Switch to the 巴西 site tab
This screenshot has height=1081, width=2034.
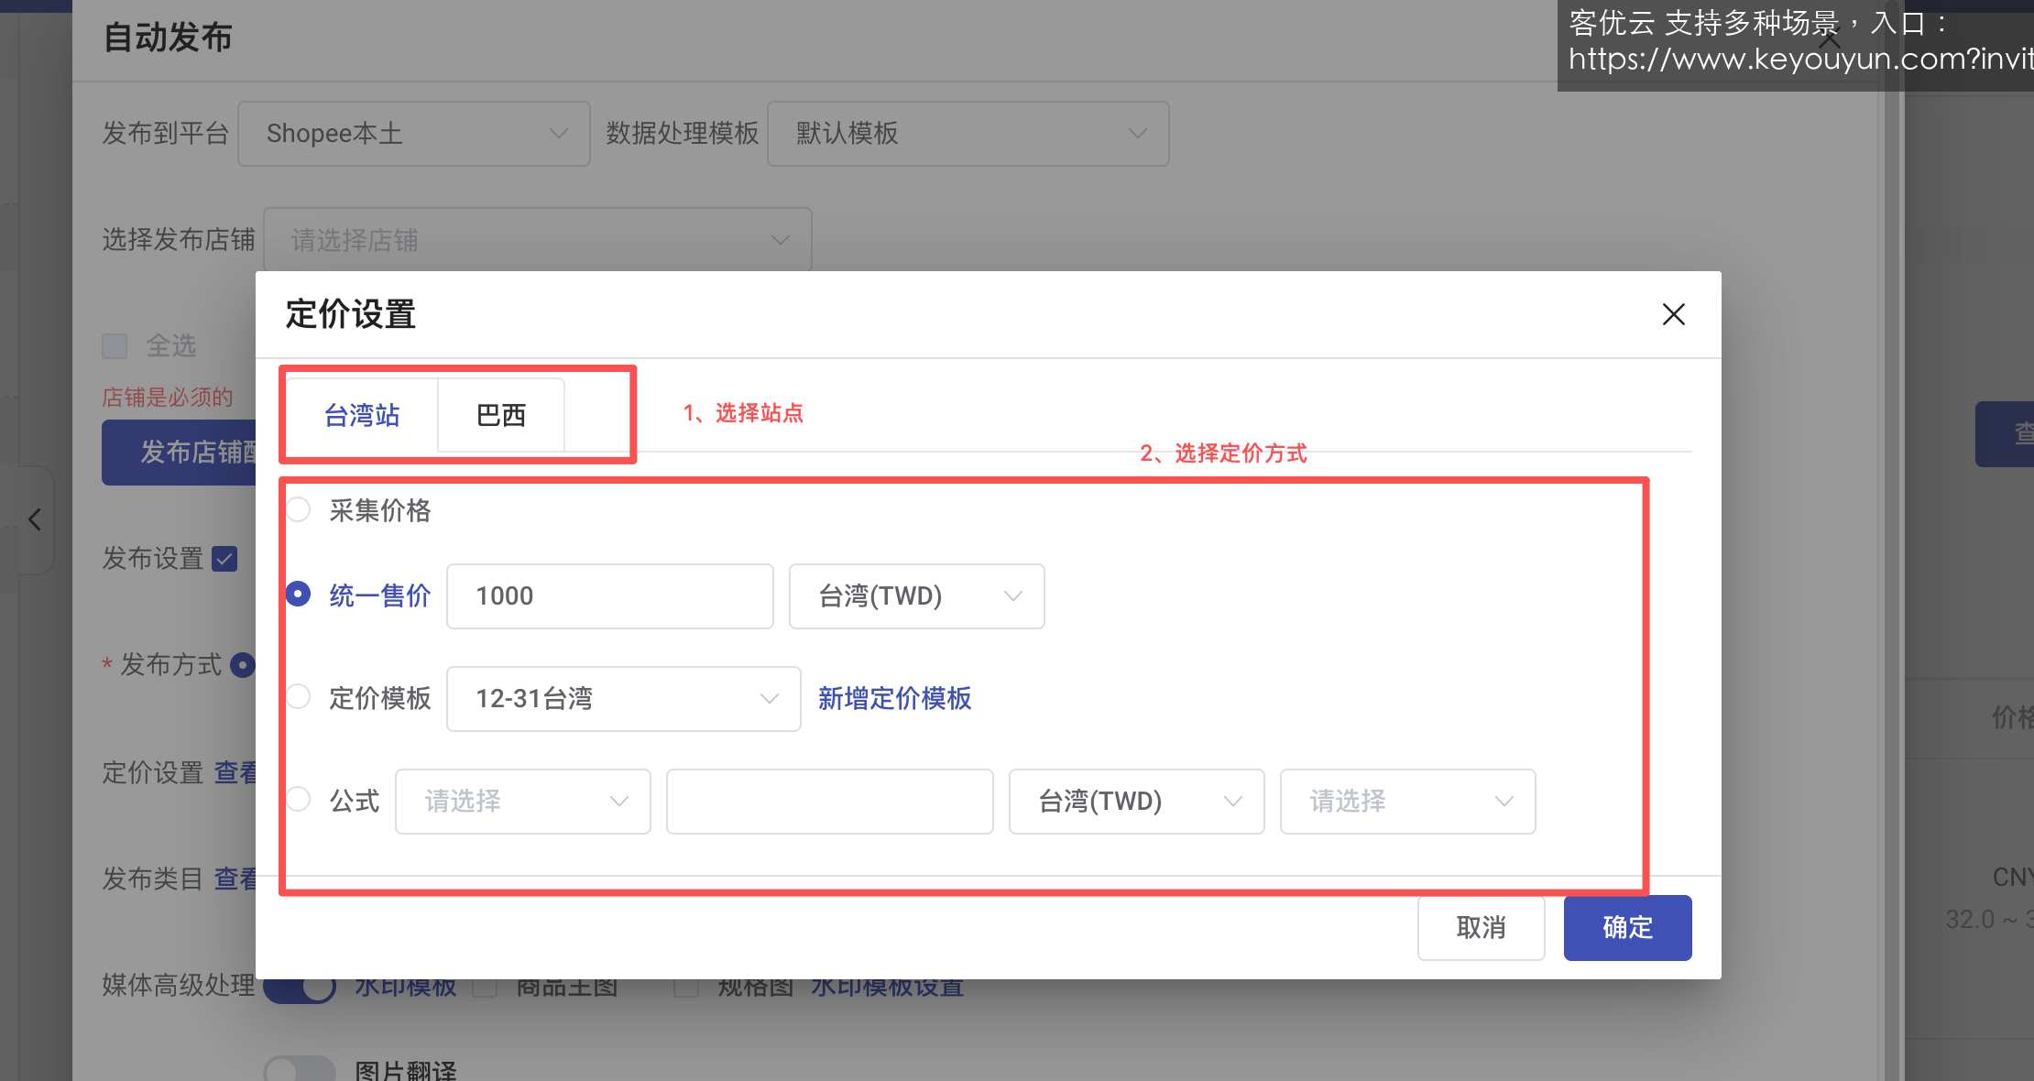(x=501, y=415)
